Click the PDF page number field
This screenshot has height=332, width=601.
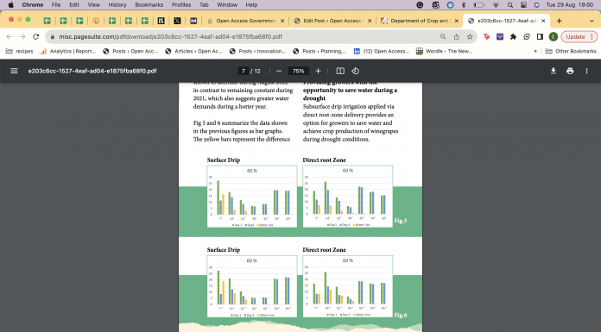[243, 71]
